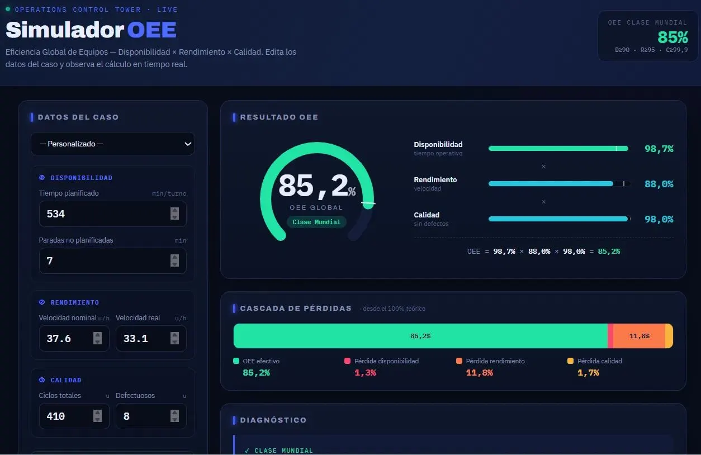Click the D≥90 · R≥95 · C≥99,9 thresholds text
Screen dimensions: 701x455
(651, 50)
